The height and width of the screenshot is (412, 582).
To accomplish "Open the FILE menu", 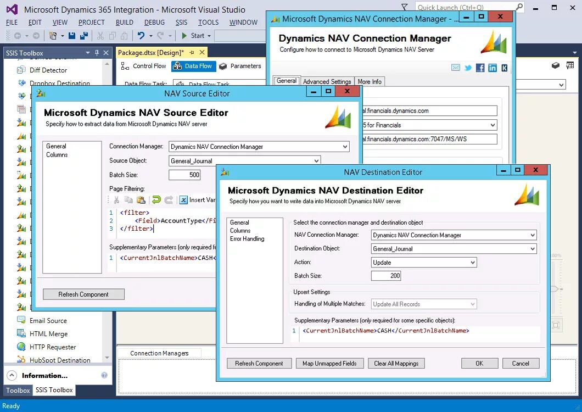I will pyautogui.click(x=12, y=23).
